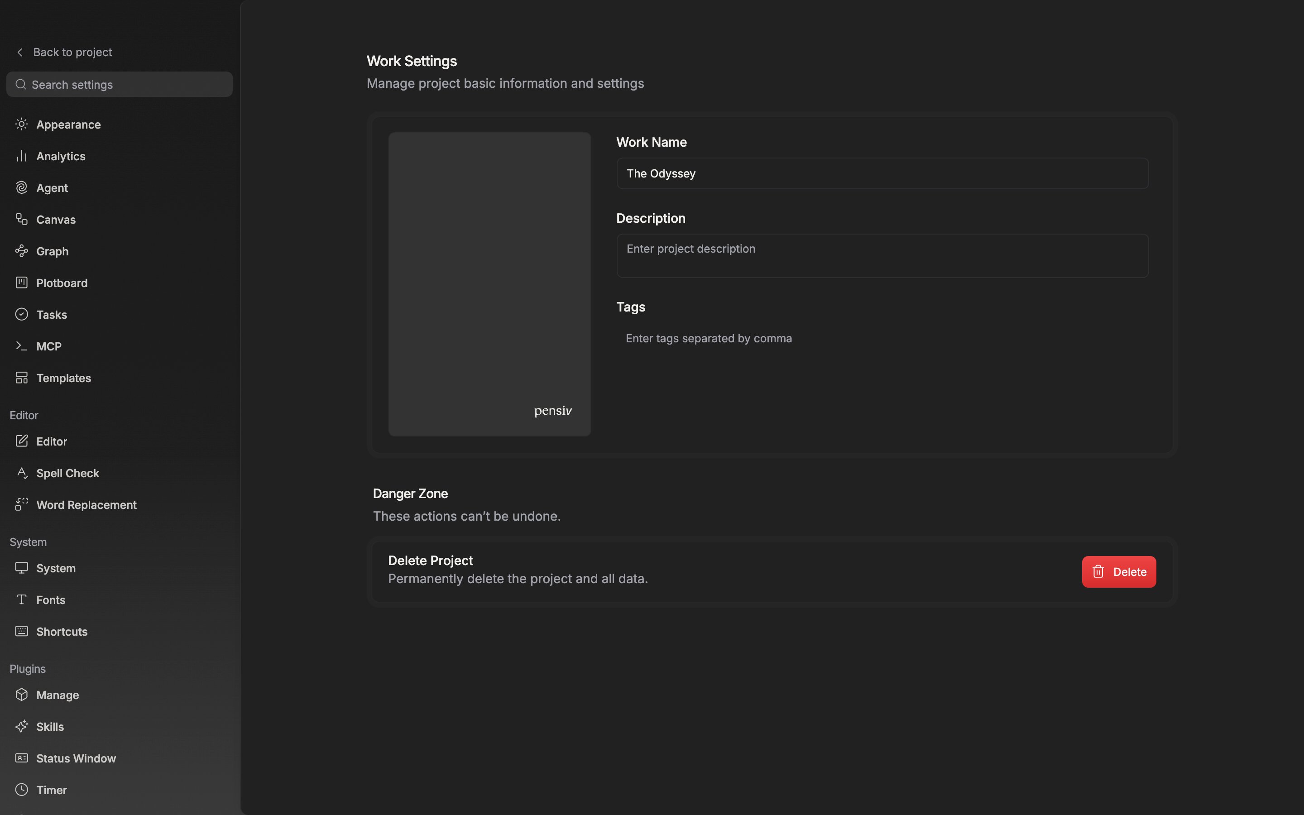Focus the Search settings field

pos(119,85)
